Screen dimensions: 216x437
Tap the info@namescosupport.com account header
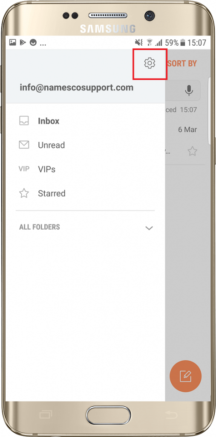77,87
